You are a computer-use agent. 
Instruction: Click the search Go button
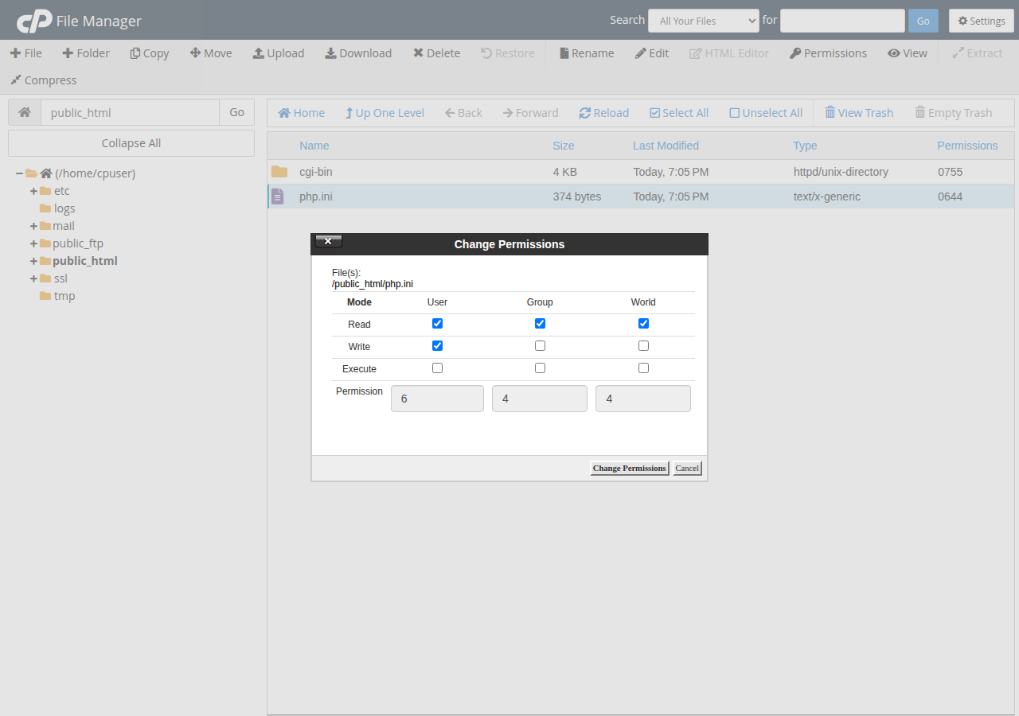[x=923, y=21]
